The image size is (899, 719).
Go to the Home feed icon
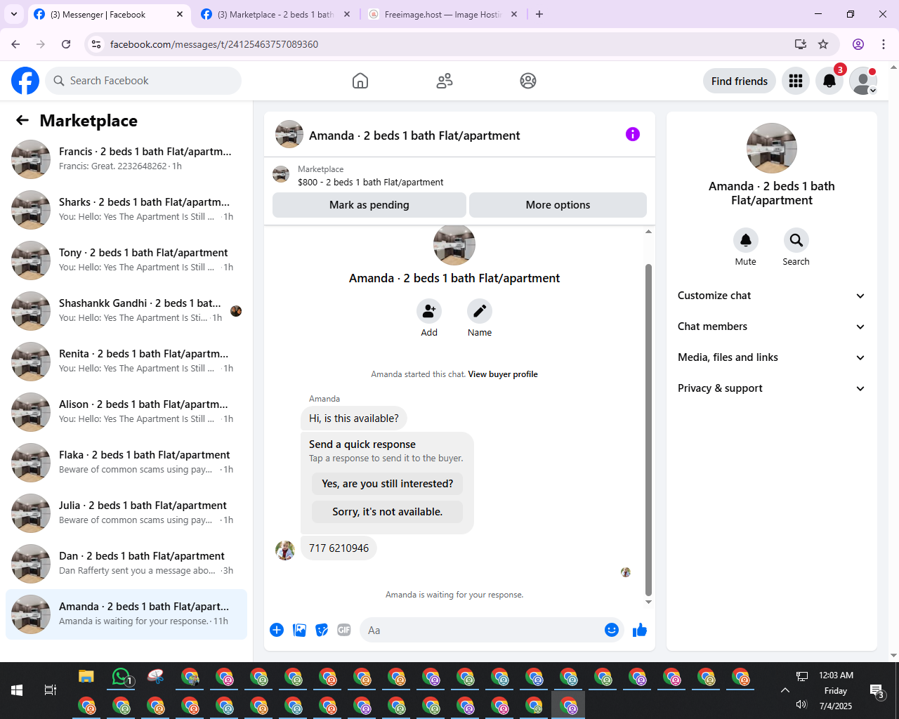tap(360, 81)
